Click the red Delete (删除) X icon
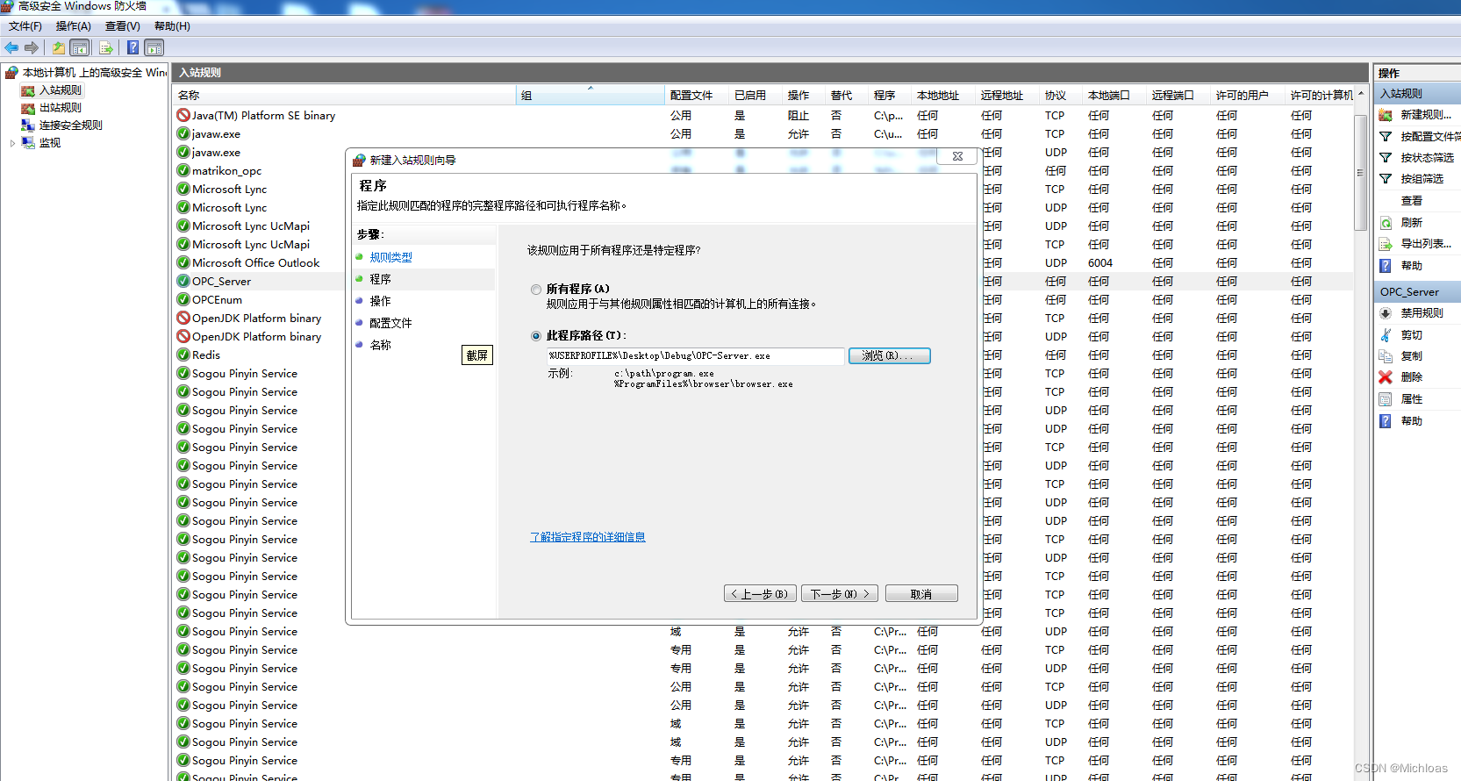Image resolution: width=1461 pixels, height=781 pixels. (1386, 377)
